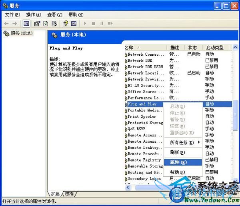
Task: Click the vertical scrollbar thumb
Action: (x=235, y=115)
